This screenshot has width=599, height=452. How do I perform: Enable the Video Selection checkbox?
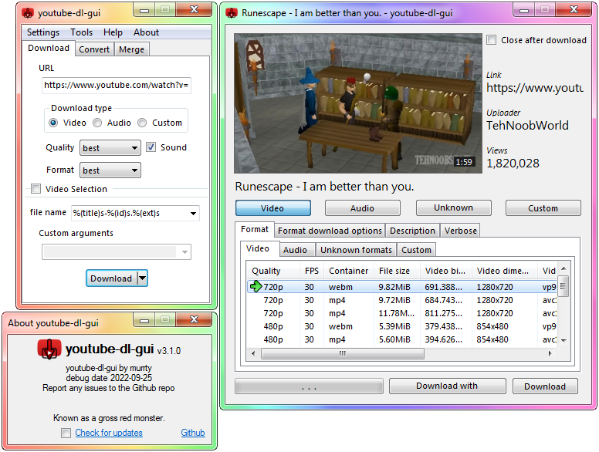(36, 188)
